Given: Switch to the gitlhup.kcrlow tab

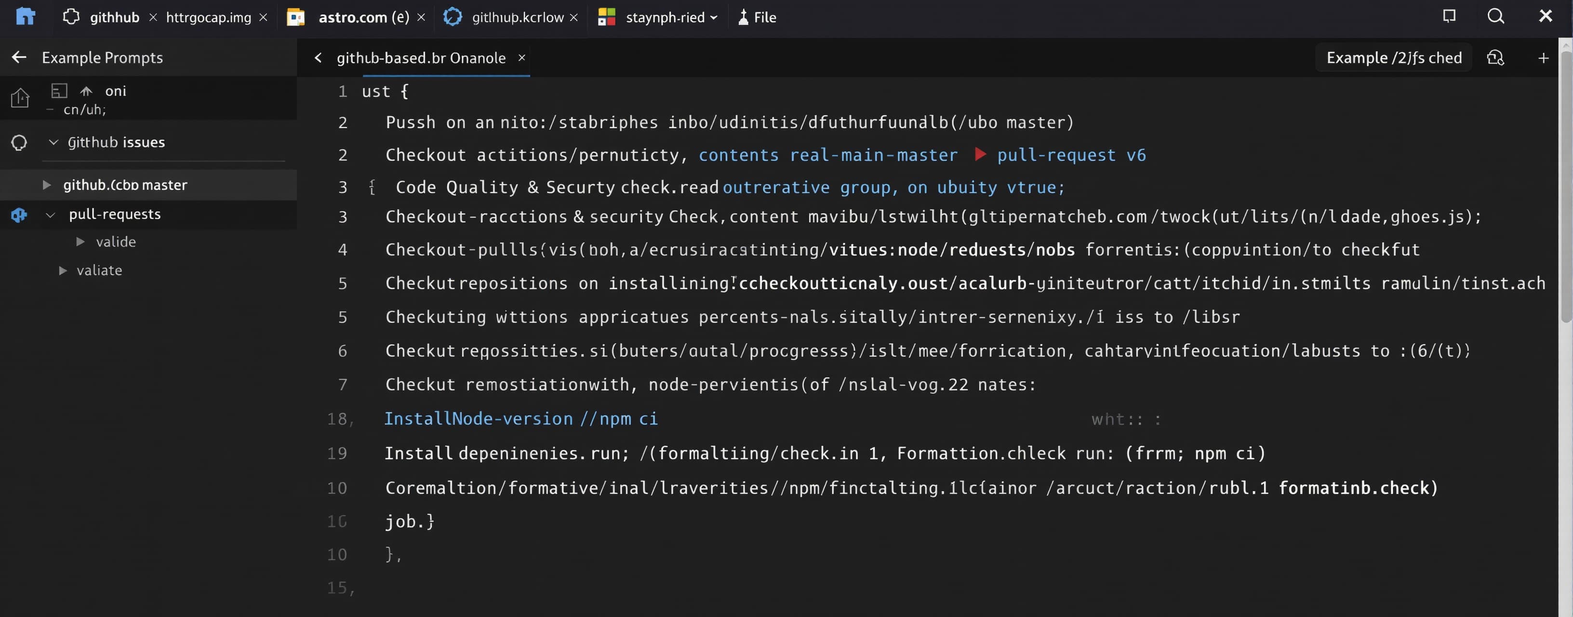Looking at the screenshot, I should 517,18.
